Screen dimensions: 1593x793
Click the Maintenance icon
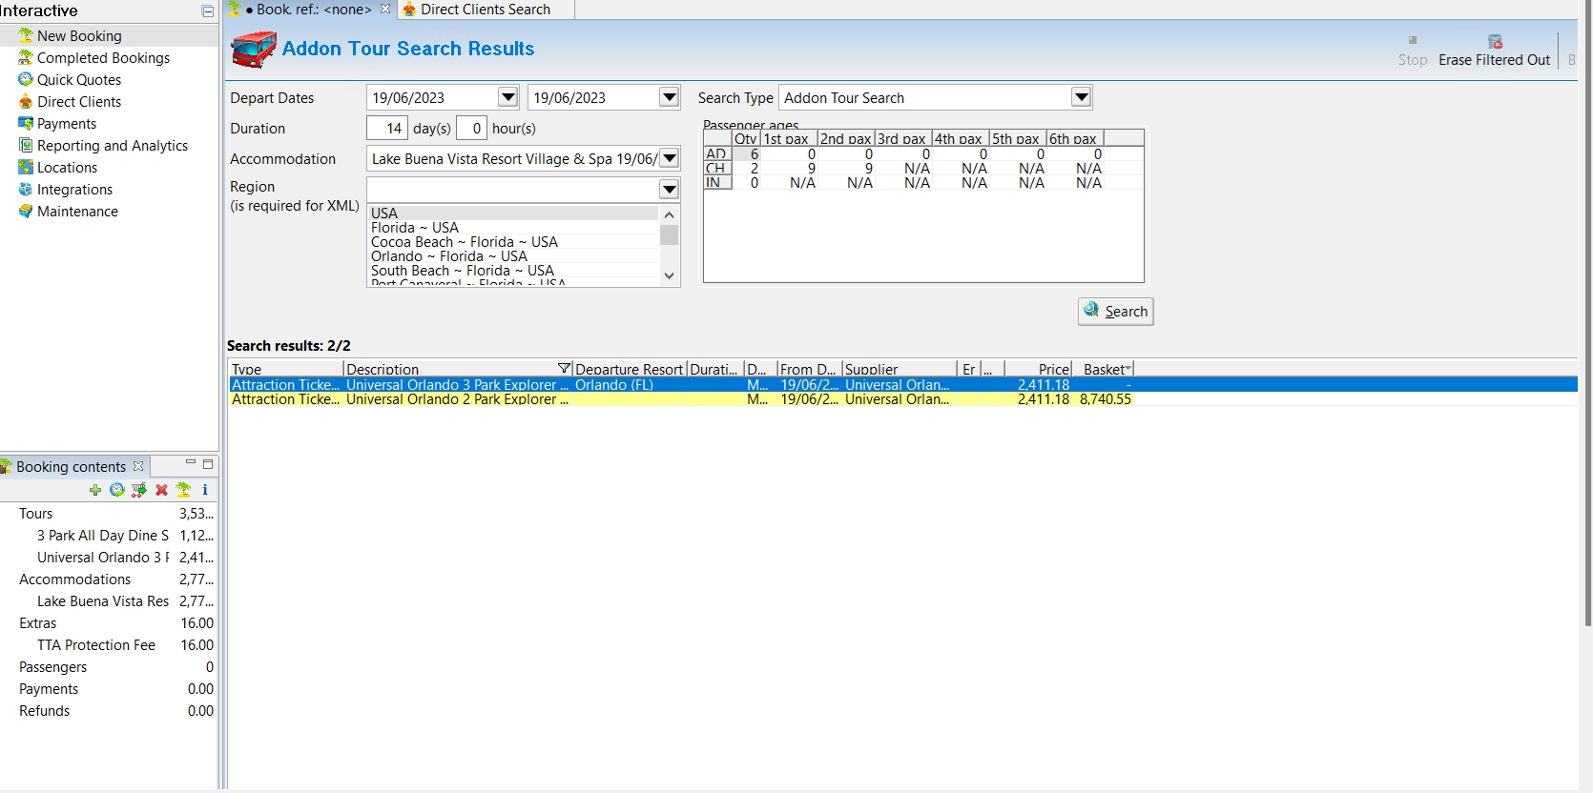pos(26,211)
